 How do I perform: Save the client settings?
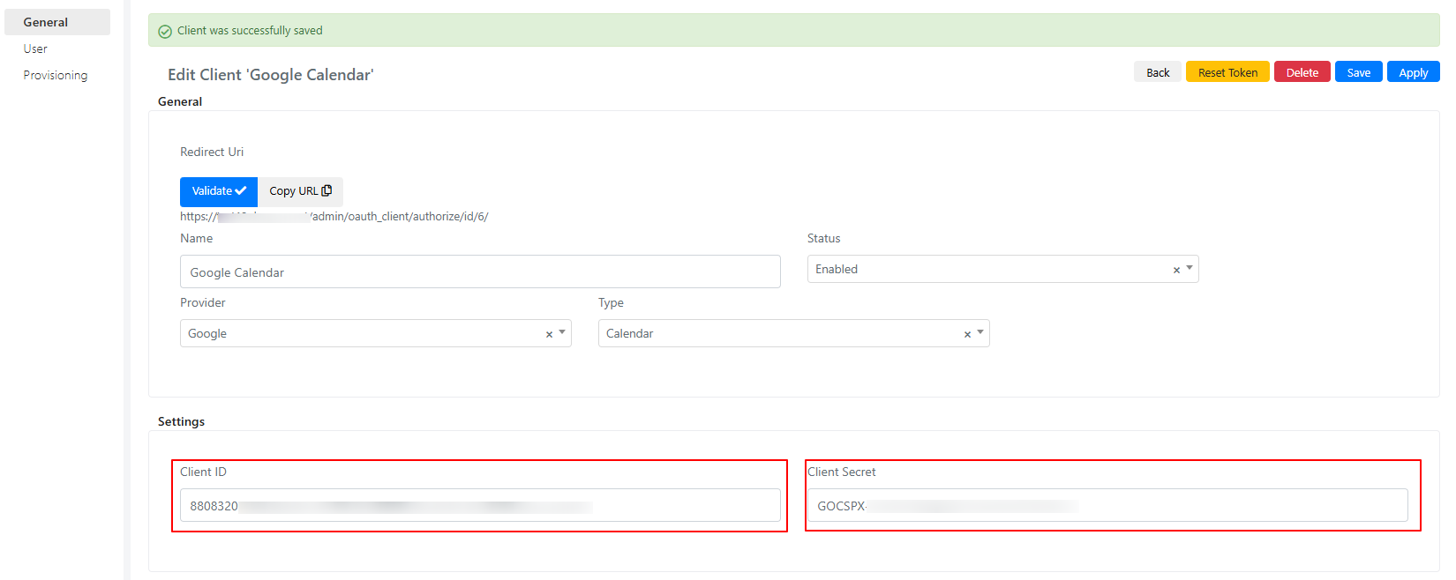1358,72
